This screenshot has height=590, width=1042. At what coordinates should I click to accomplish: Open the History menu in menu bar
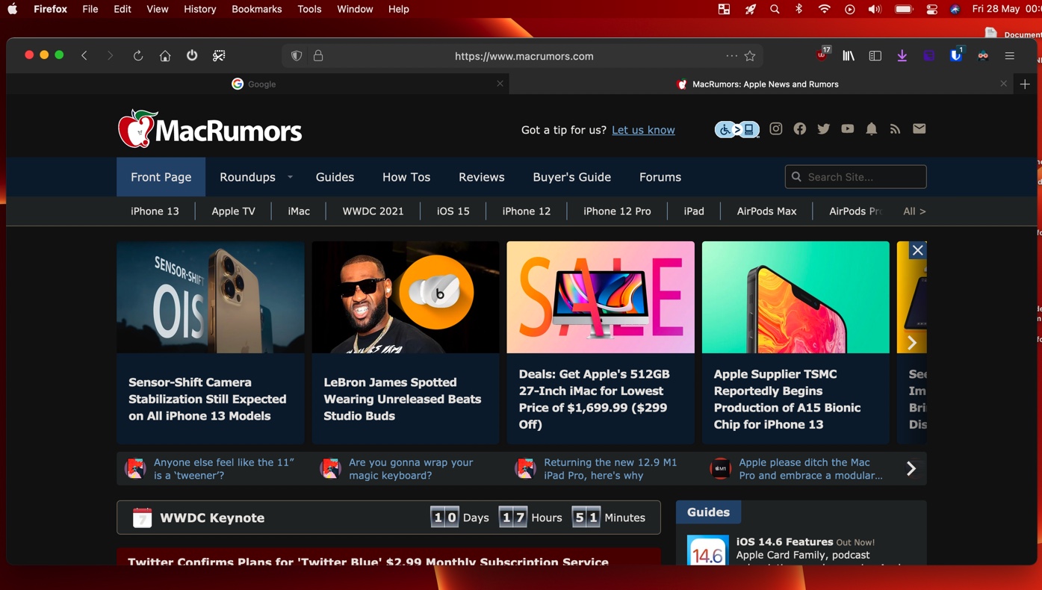(199, 9)
